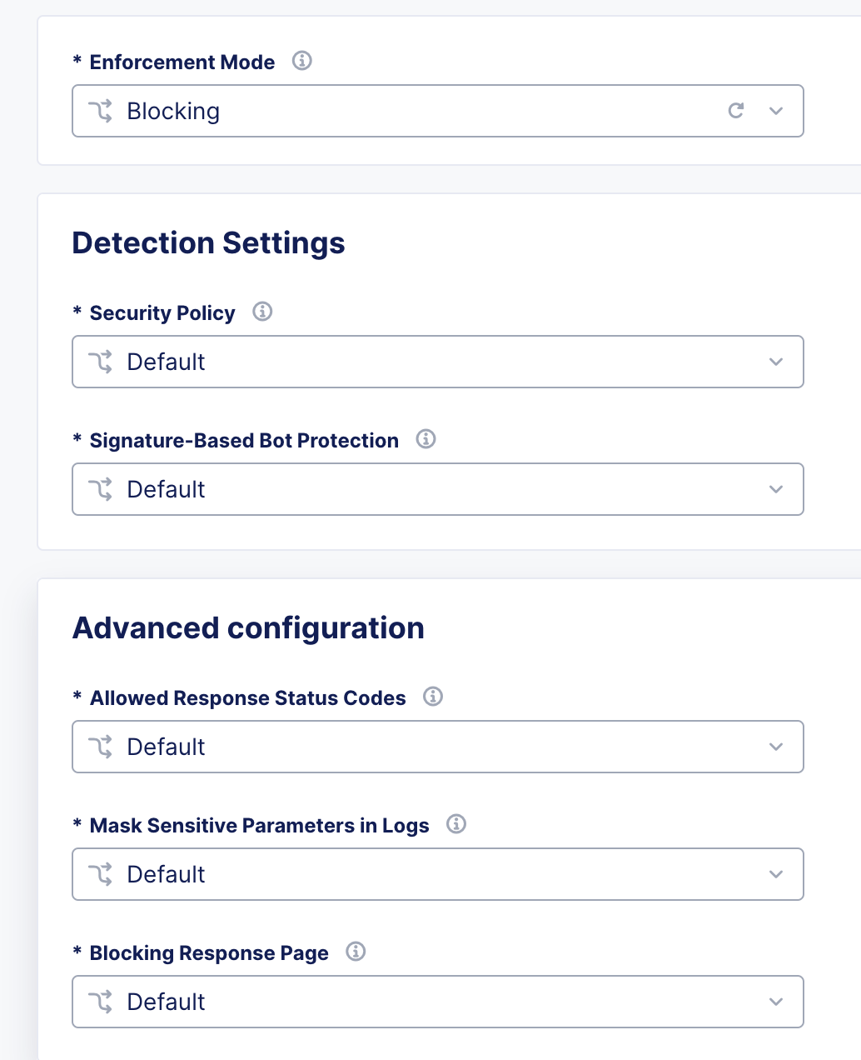The height and width of the screenshot is (1060, 861).
Task: Click the Allowed Response Status Codes info icon
Action: 432,697
